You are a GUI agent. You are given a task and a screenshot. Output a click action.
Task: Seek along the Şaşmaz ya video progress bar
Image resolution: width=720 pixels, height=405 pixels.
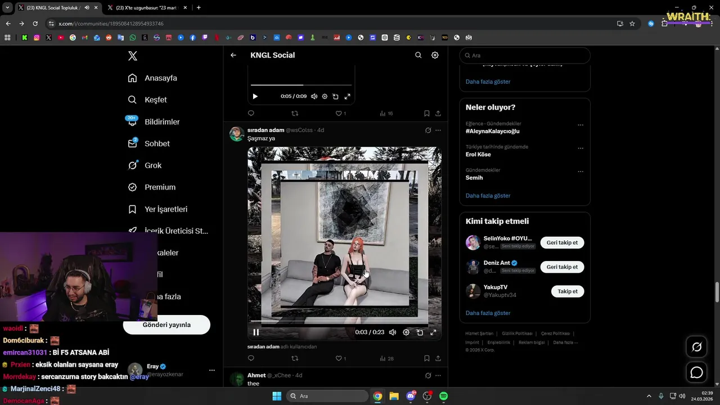[344, 322]
